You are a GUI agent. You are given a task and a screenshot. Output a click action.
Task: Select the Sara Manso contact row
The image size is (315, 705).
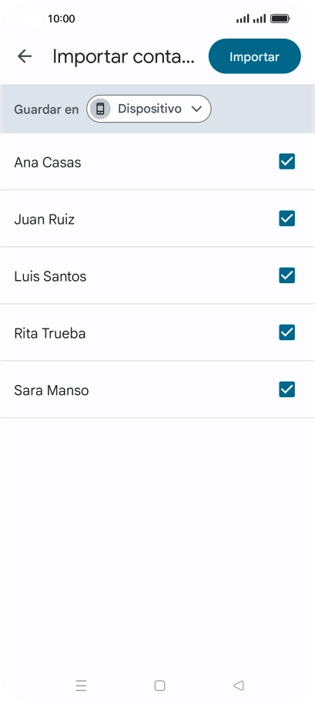pos(157,390)
